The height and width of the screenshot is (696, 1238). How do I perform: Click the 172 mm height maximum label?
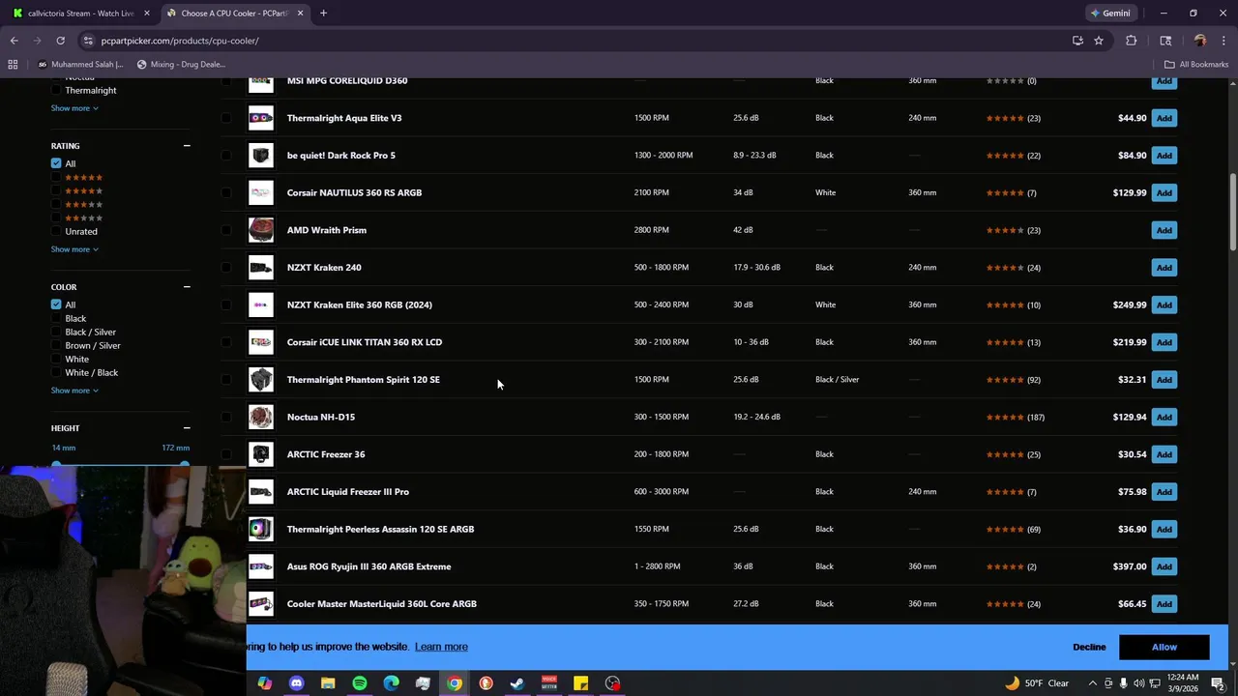(176, 448)
